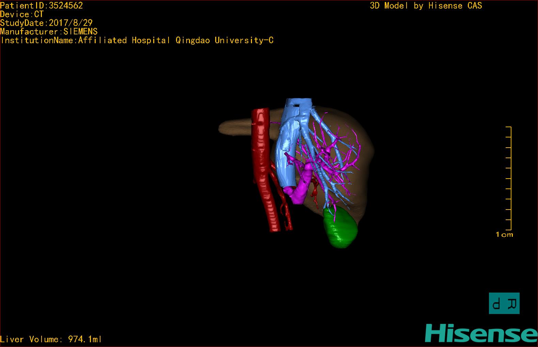
Task: Click the InstitutionName Affiliated Hospital text
Action: point(137,40)
